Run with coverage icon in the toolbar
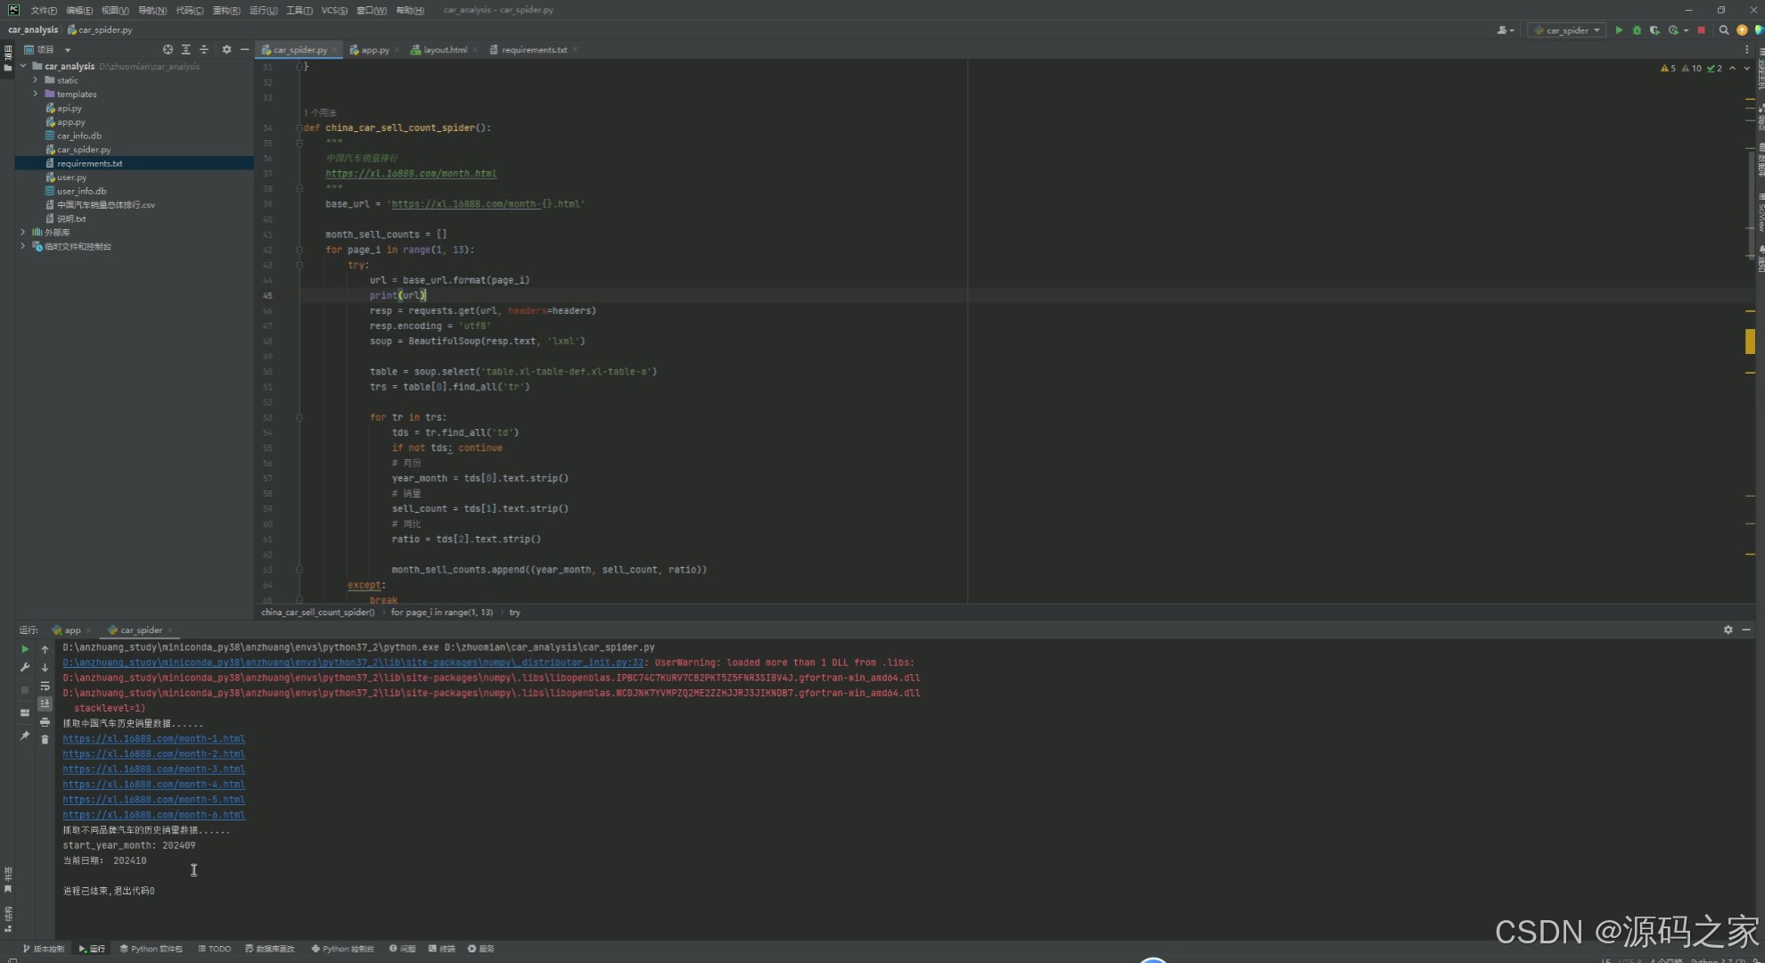Viewport: 1765px width, 963px height. [x=1654, y=30]
